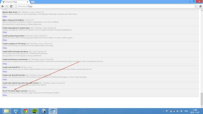Close the chrome://flags tab
203x114 pixels.
click(x=27, y=2)
